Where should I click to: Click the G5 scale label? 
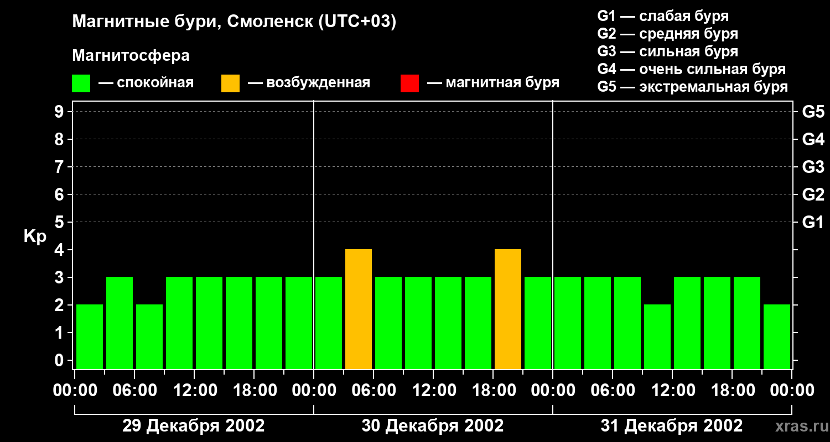(x=813, y=112)
